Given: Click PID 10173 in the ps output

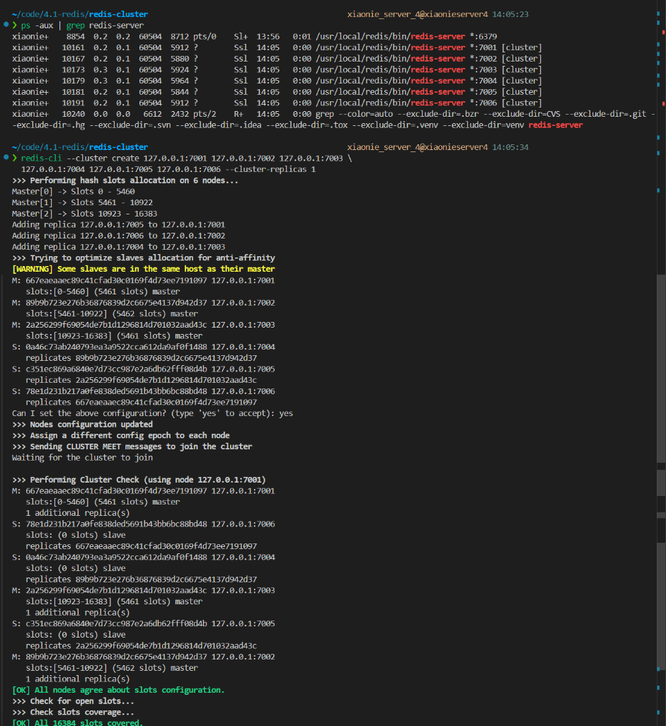Looking at the screenshot, I should (x=73, y=70).
